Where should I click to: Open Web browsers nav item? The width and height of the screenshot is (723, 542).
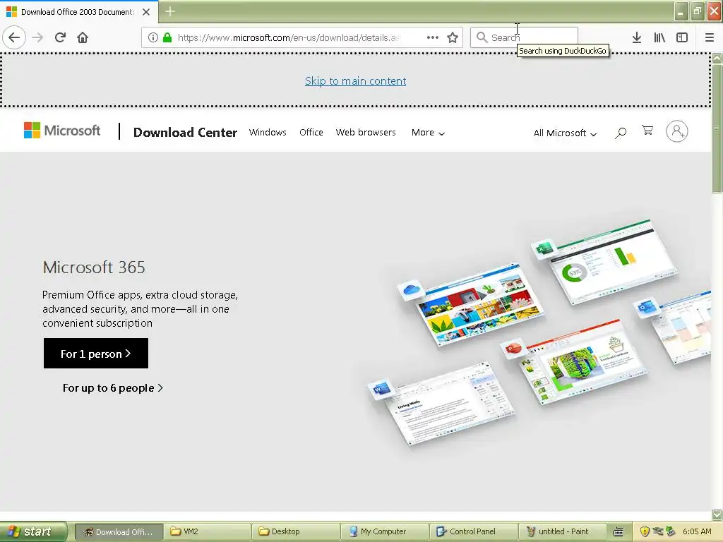tap(366, 132)
